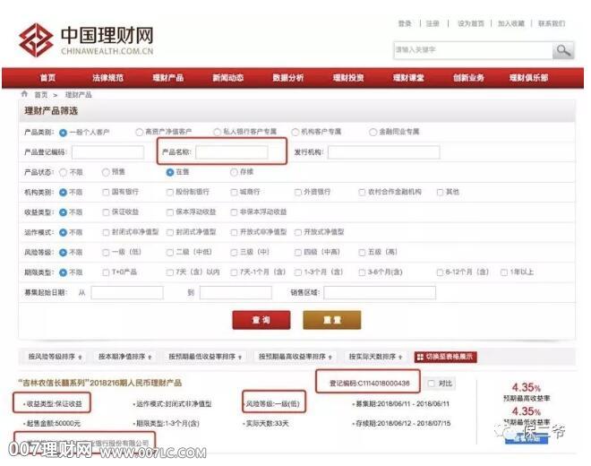Sort by 按预期最高收益率排序
The height and width of the screenshot is (466, 591).
pyautogui.click(x=295, y=357)
